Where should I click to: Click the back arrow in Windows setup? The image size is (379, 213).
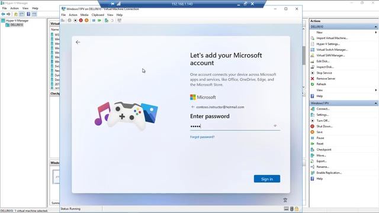point(78,42)
